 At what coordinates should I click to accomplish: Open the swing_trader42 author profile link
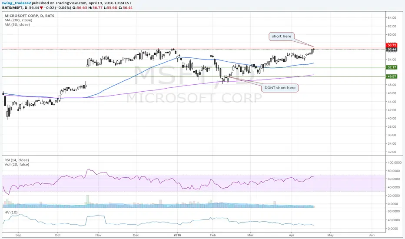tap(16, 3)
